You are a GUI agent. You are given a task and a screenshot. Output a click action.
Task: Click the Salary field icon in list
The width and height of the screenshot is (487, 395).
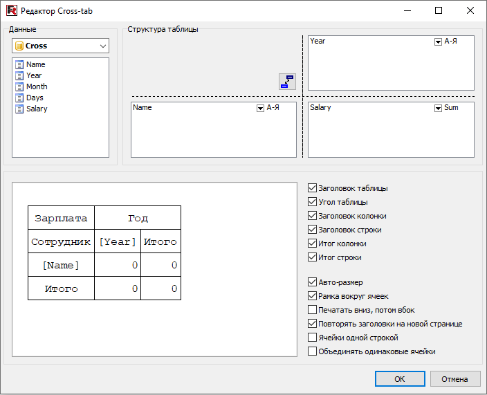[19, 109]
